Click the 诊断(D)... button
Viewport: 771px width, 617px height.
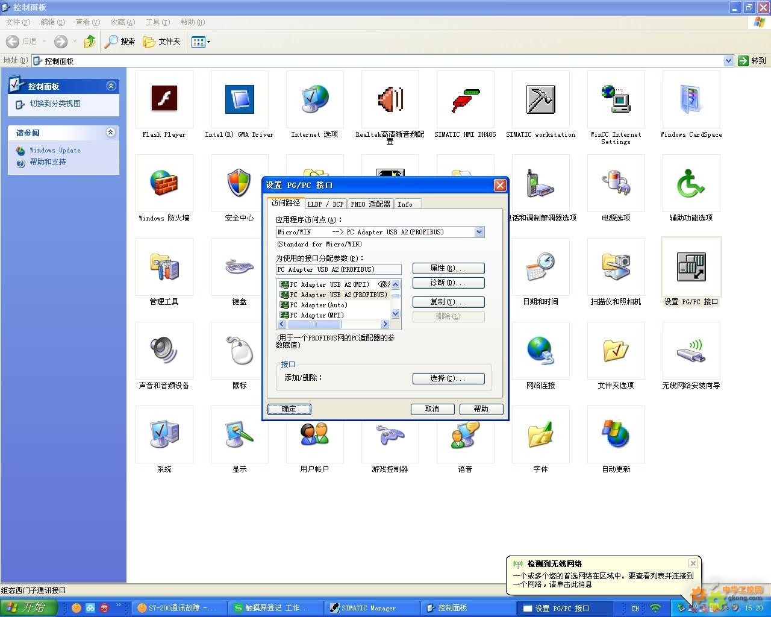pyautogui.click(x=448, y=283)
